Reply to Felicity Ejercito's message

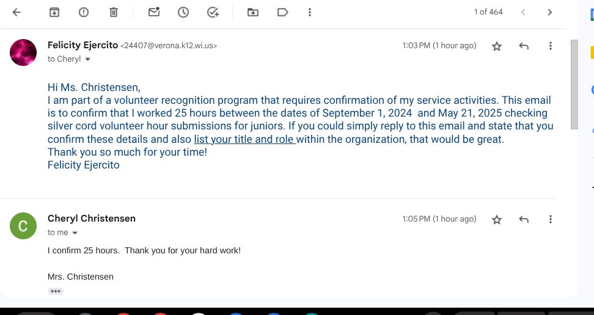pos(524,46)
